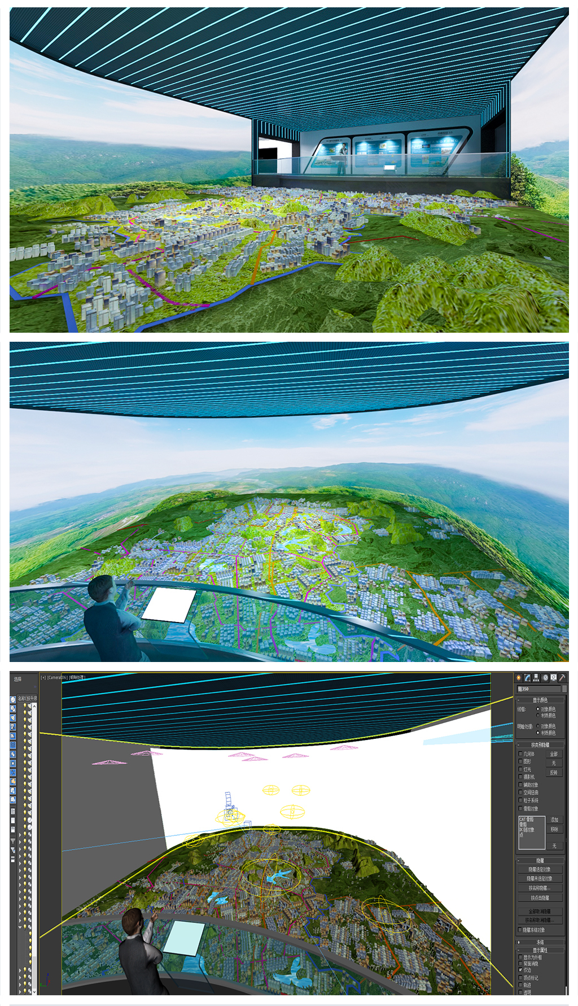Check the 几何体 hide-by-category checkbox
Viewport: 578px width, 1006px height.
coord(520,754)
